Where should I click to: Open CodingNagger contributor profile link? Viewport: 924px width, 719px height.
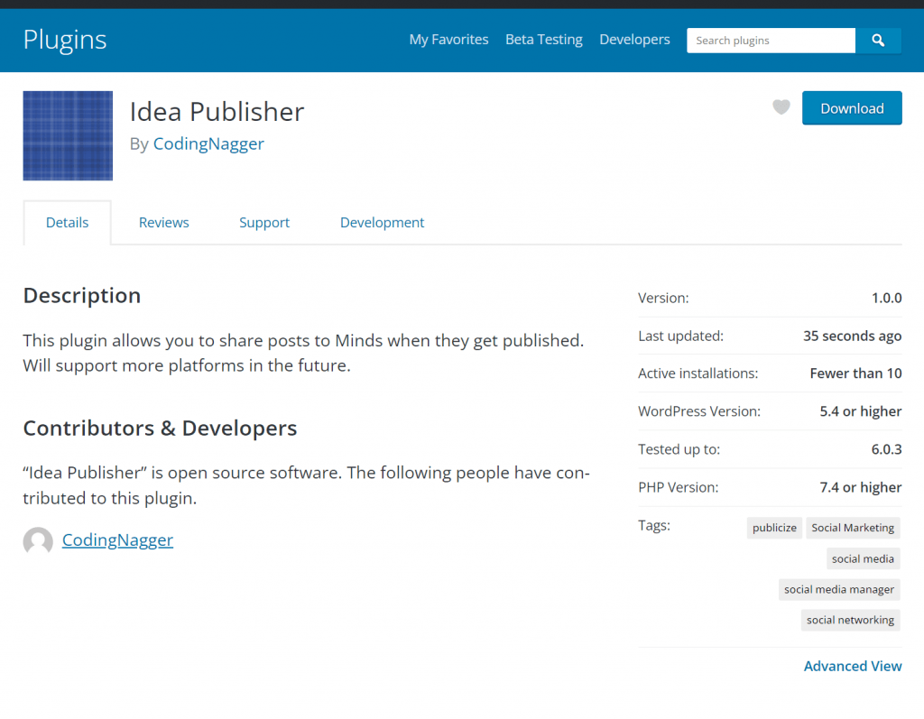click(117, 540)
